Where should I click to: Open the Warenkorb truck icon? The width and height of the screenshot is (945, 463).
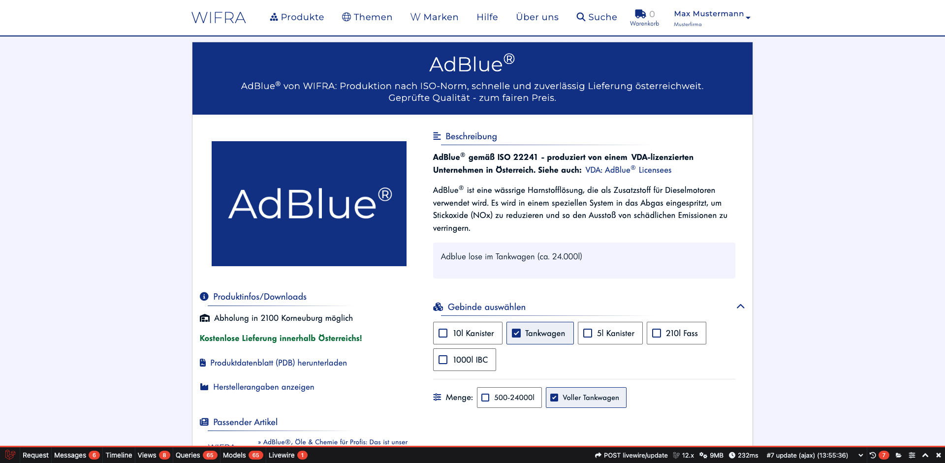click(640, 14)
